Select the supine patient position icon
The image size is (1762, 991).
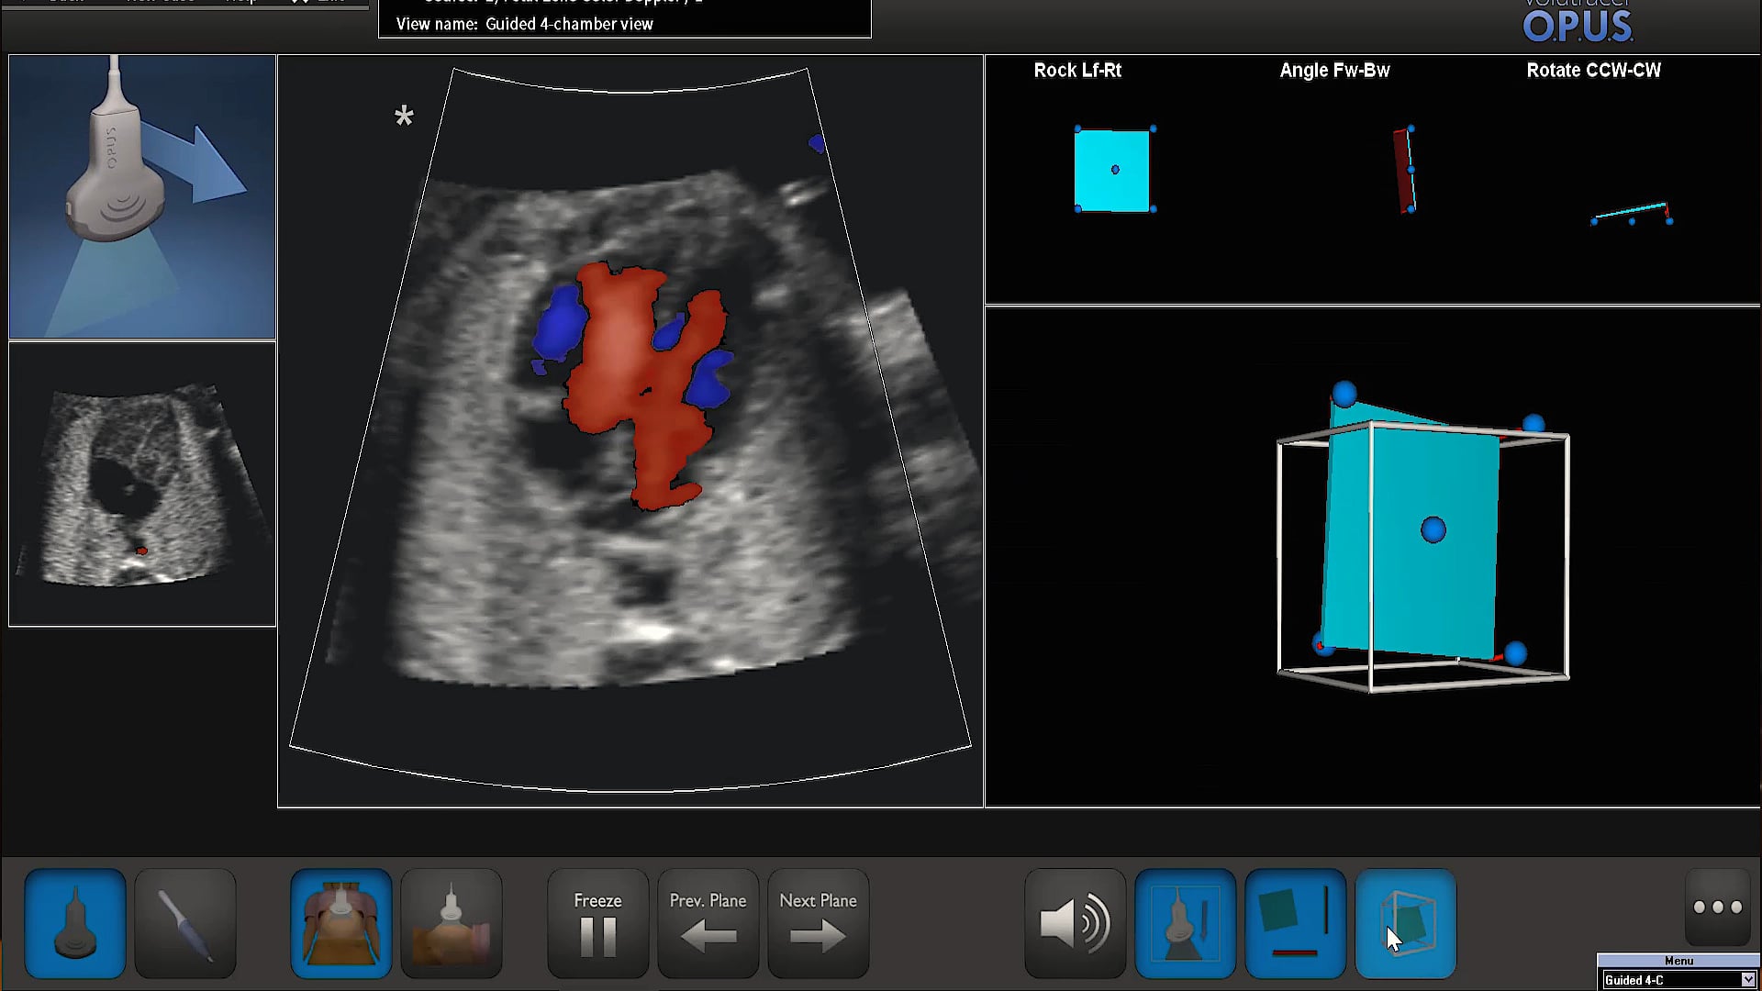(340, 922)
